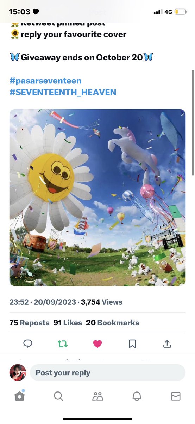Open the reply comment icon
This screenshot has height=424, width=195.
click(27, 343)
